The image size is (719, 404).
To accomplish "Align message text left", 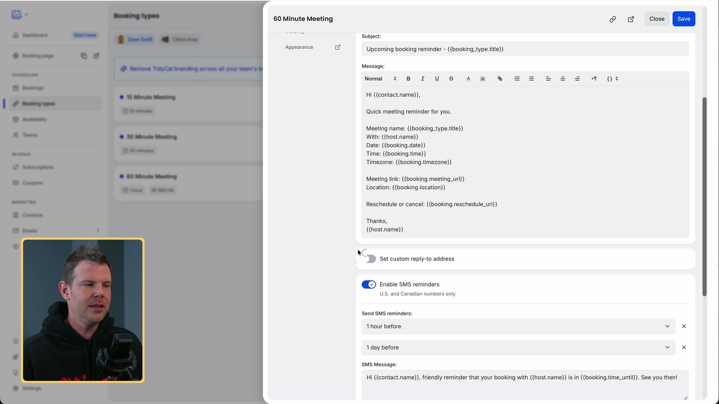I will pyautogui.click(x=548, y=79).
